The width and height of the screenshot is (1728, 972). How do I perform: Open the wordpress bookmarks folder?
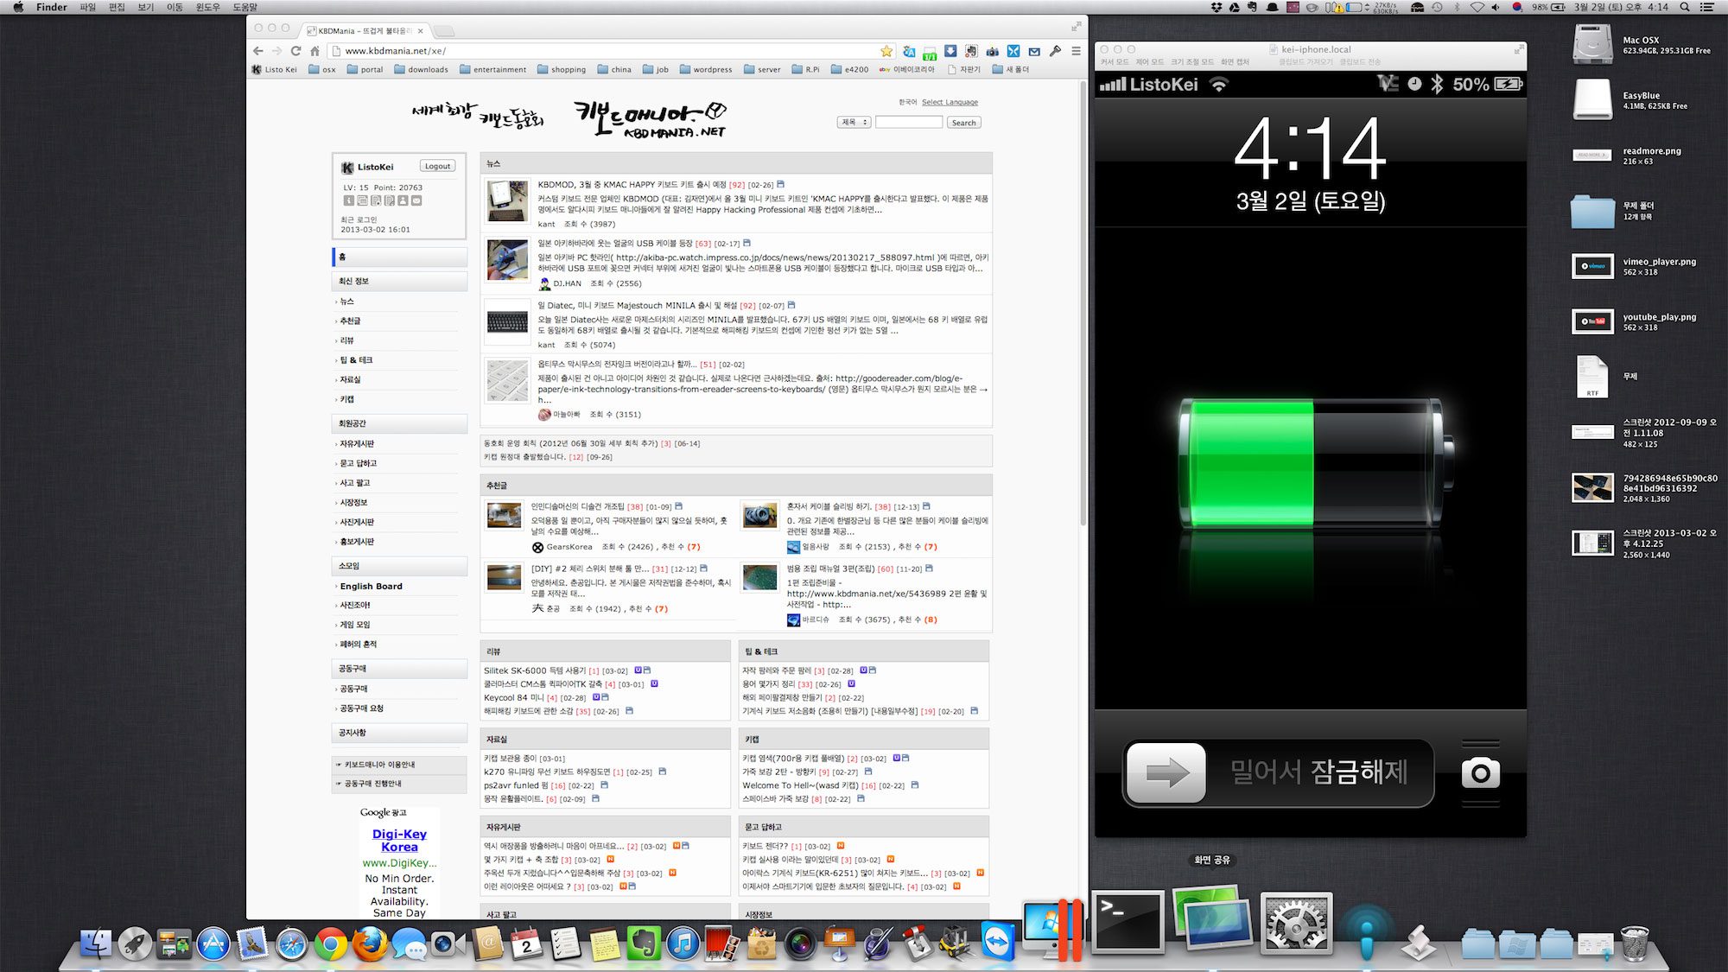pyautogui.click(x=706, y=69)
